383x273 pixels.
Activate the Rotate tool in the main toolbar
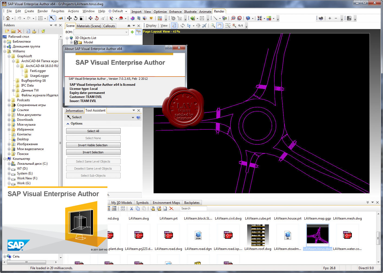pos(76,18)
